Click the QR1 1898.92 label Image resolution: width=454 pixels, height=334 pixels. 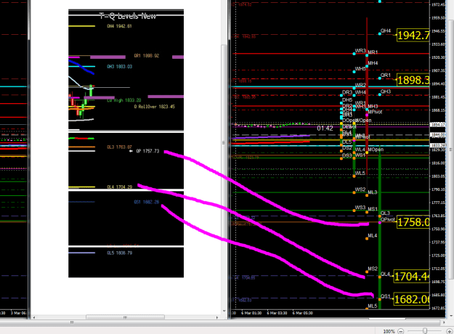click(x=147, y=56)
